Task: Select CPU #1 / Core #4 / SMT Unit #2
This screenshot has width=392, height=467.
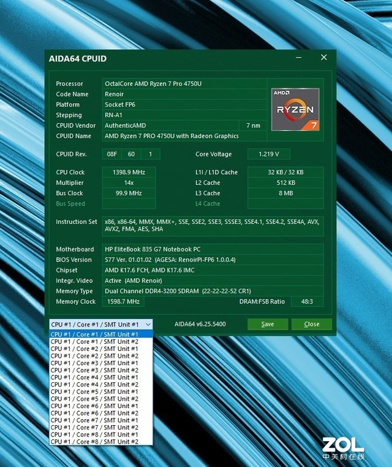Action: coord(101,385)
